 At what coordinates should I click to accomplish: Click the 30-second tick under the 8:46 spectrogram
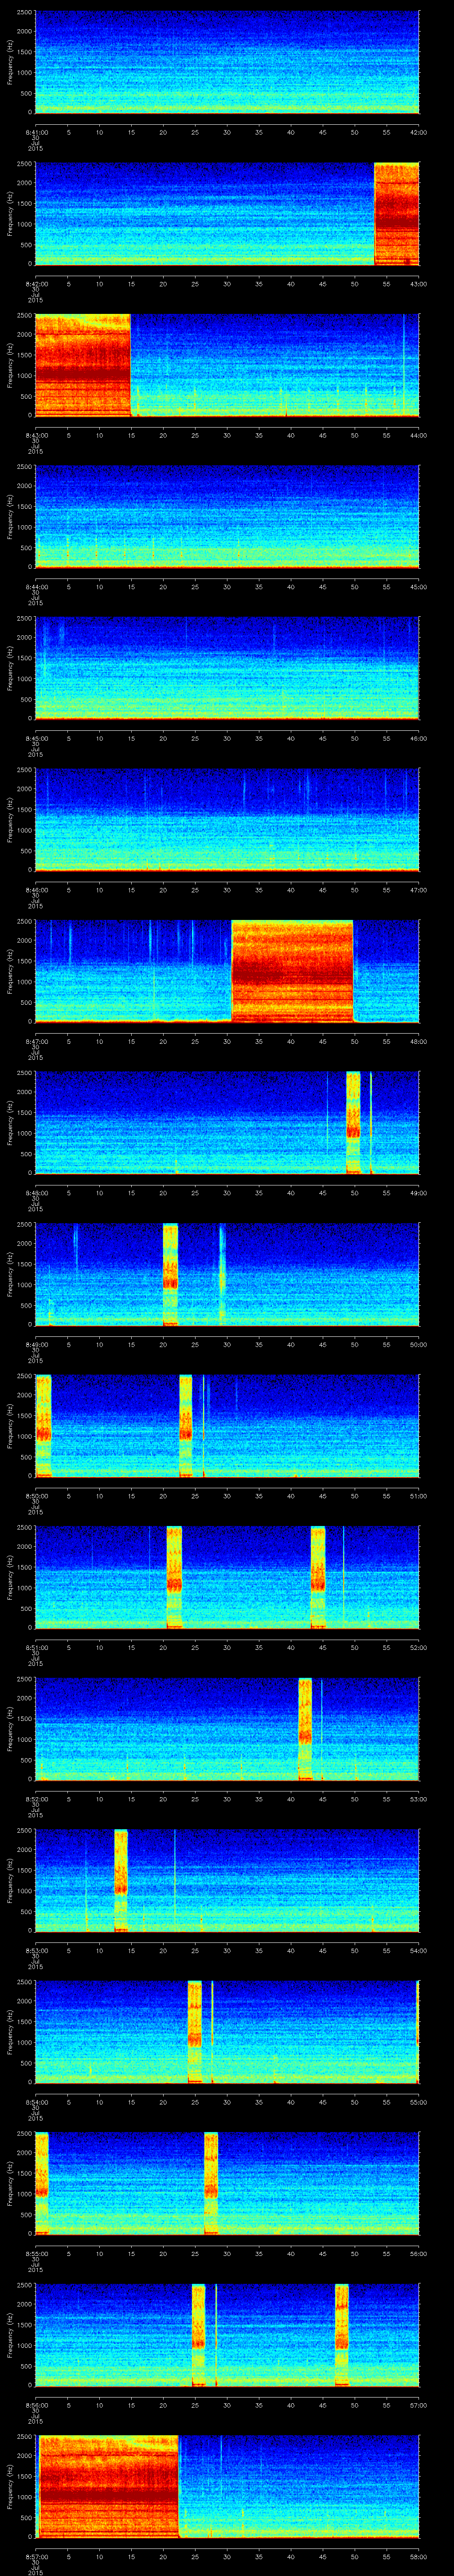(x=227, y=889)
